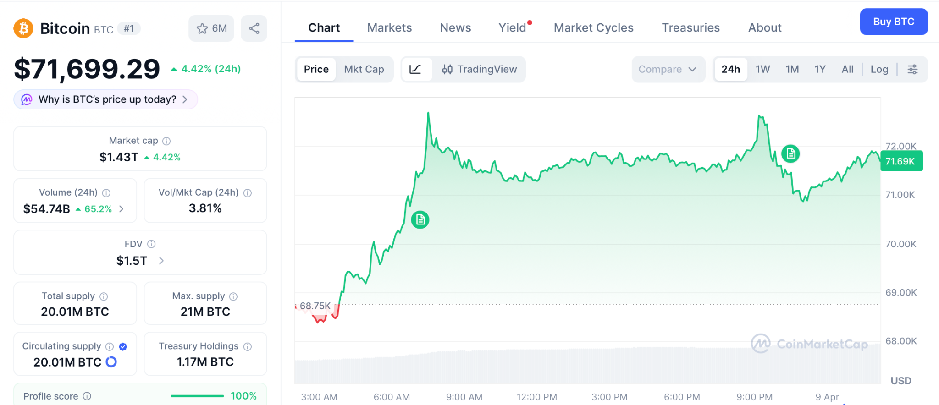This screenshot has width=939, height=405.
Task: Click the Profile score progress bar
Action: 197,396
